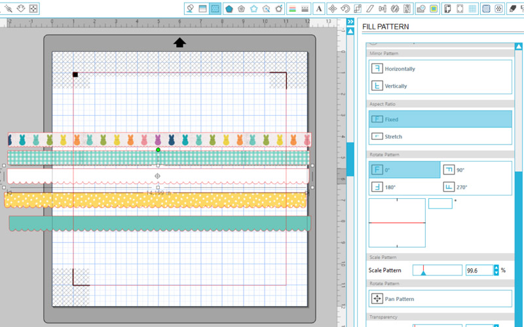Open the Line Color icon with colored lines

pos(292,9)
